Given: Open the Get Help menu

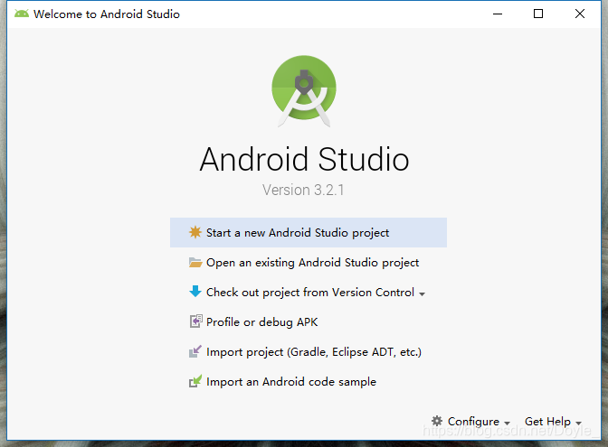Looking at the screenshot, I should click(x=553, y=421).
